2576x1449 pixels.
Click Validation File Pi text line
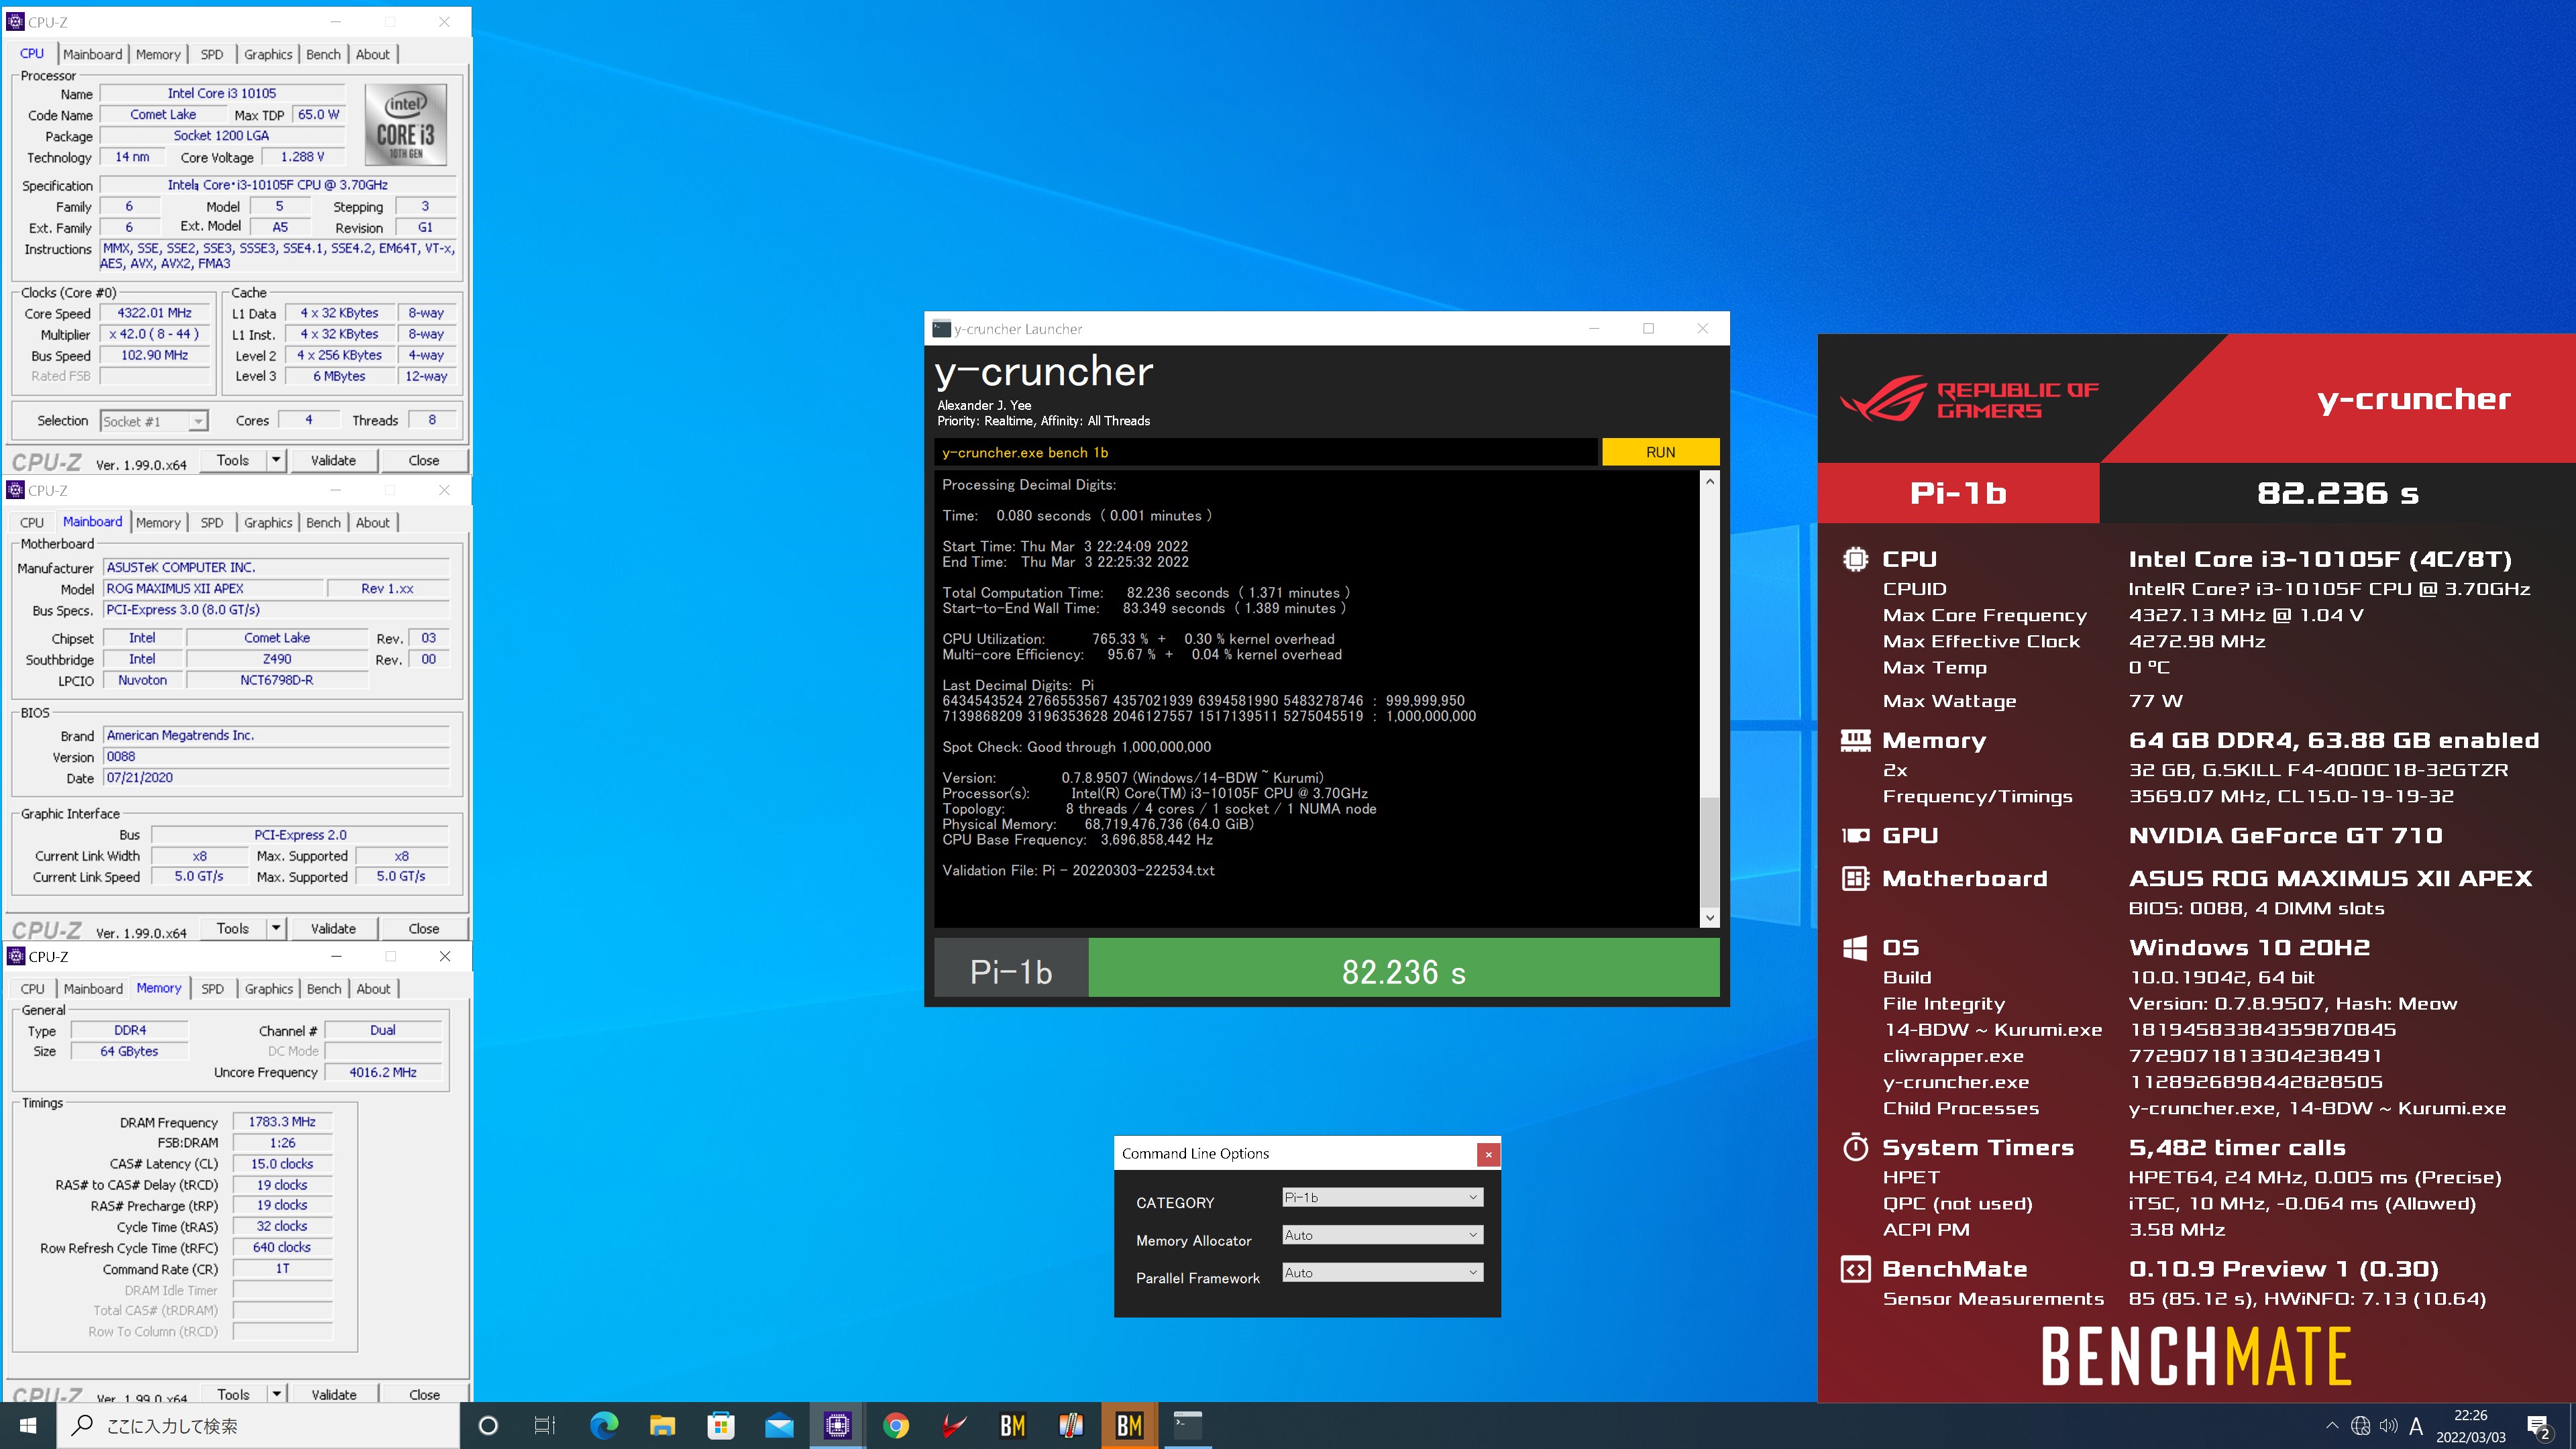click(1078, 870)
